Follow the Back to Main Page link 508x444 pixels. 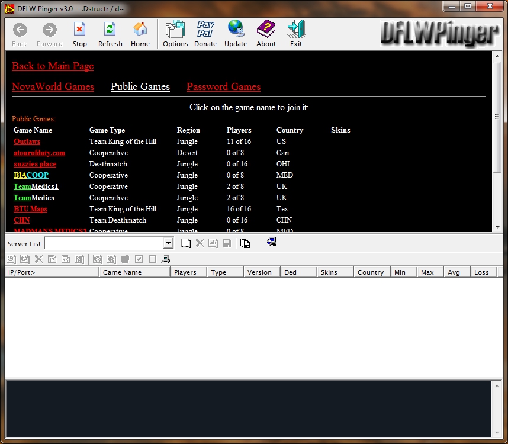53,66
